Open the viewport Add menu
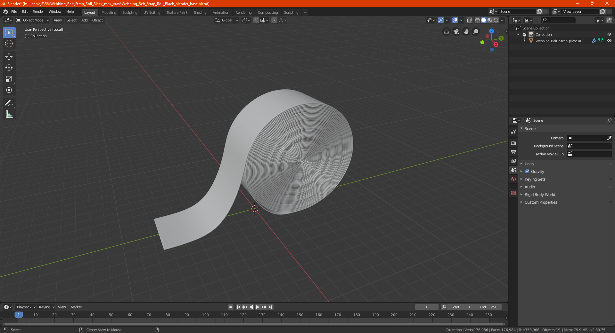This screenshot has height=333, width=615. coord(84,20)
